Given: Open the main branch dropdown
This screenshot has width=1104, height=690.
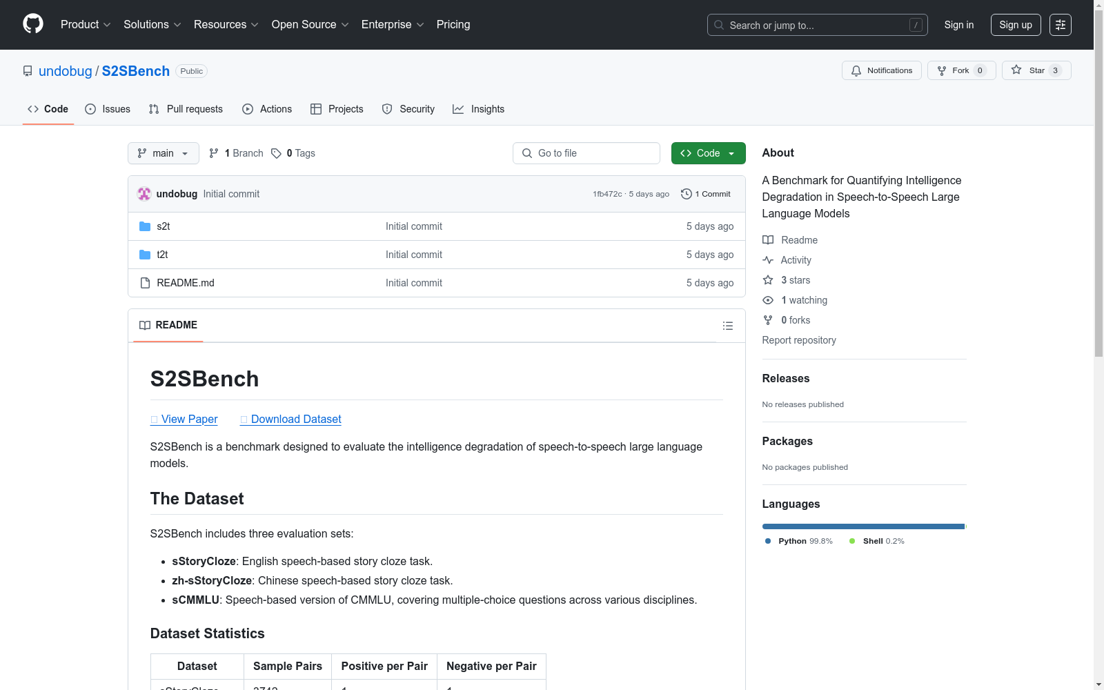Looking at the screenshot, I should (163, 153).
